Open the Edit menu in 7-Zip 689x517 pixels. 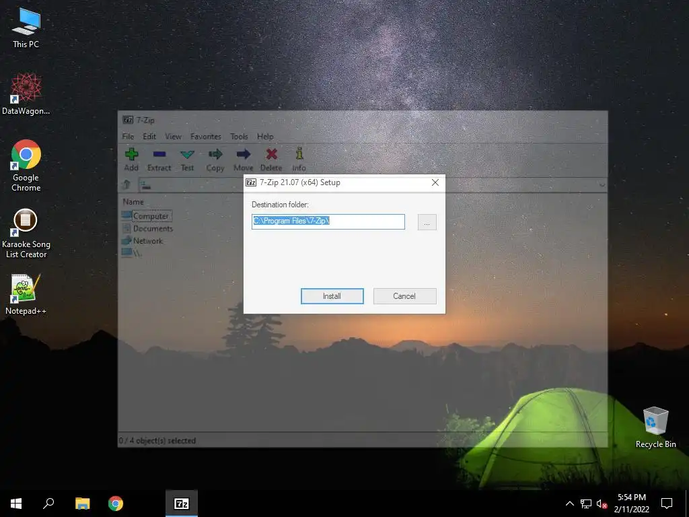tap(149, 137)
